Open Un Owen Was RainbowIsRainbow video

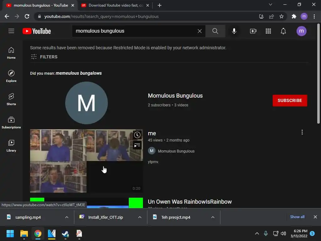click(x=190, y=202)
